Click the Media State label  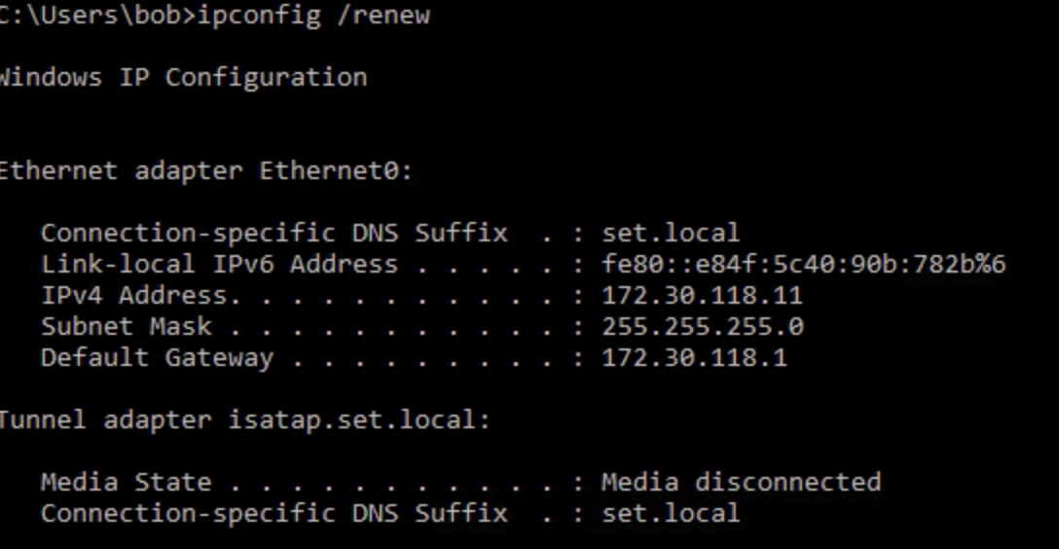pos(126,483)
